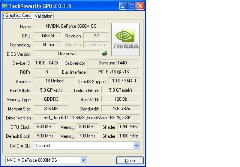Select the Graphics Card tab

tap(18, 15)
